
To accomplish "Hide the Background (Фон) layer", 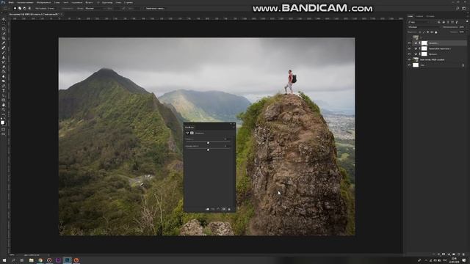I will tap(409, 65).
